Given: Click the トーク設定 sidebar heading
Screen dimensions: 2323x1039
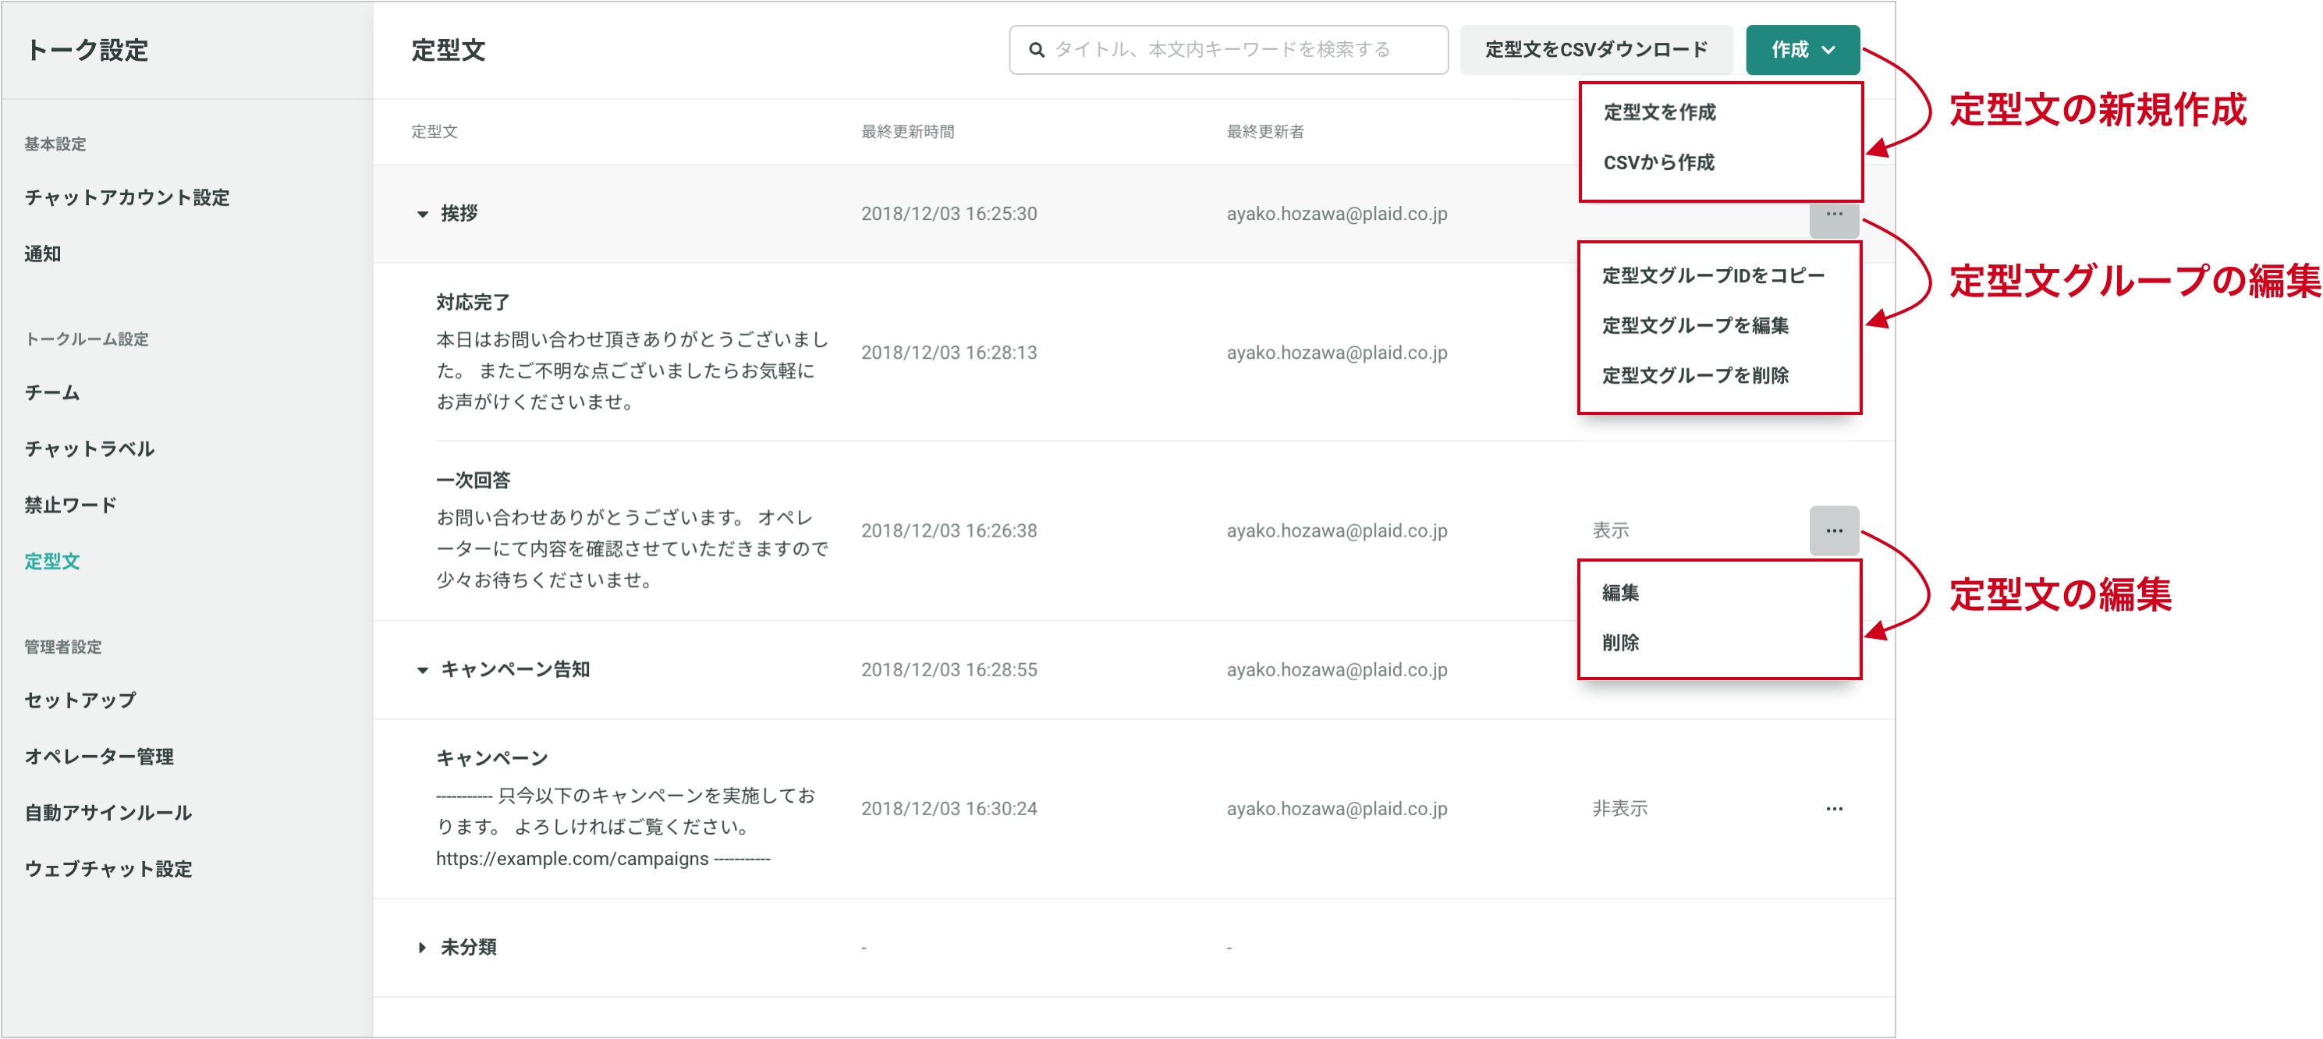Looking at the screenshot, I should coord(87,50).
